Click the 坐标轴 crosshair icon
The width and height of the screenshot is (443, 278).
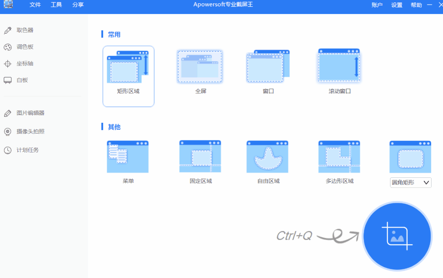point(8,64)
